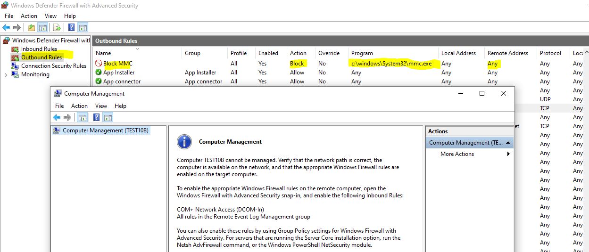This screenshot has height=252, width=589.
Task: Click the red blocked icon beside Block MMC
Action: click(x=98, y=64)
